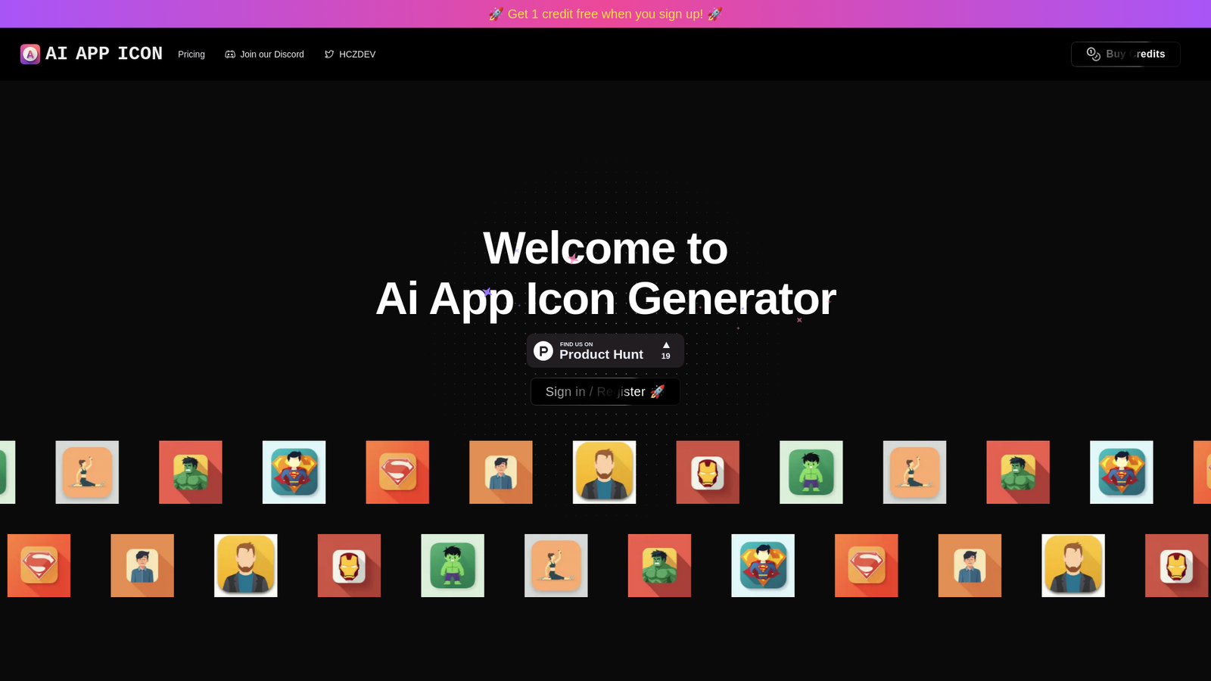Screen dimensions: 1211x681
Task: Select the first Superman character icon in top row
Action: pyautogui.click(x=294, y=472)
